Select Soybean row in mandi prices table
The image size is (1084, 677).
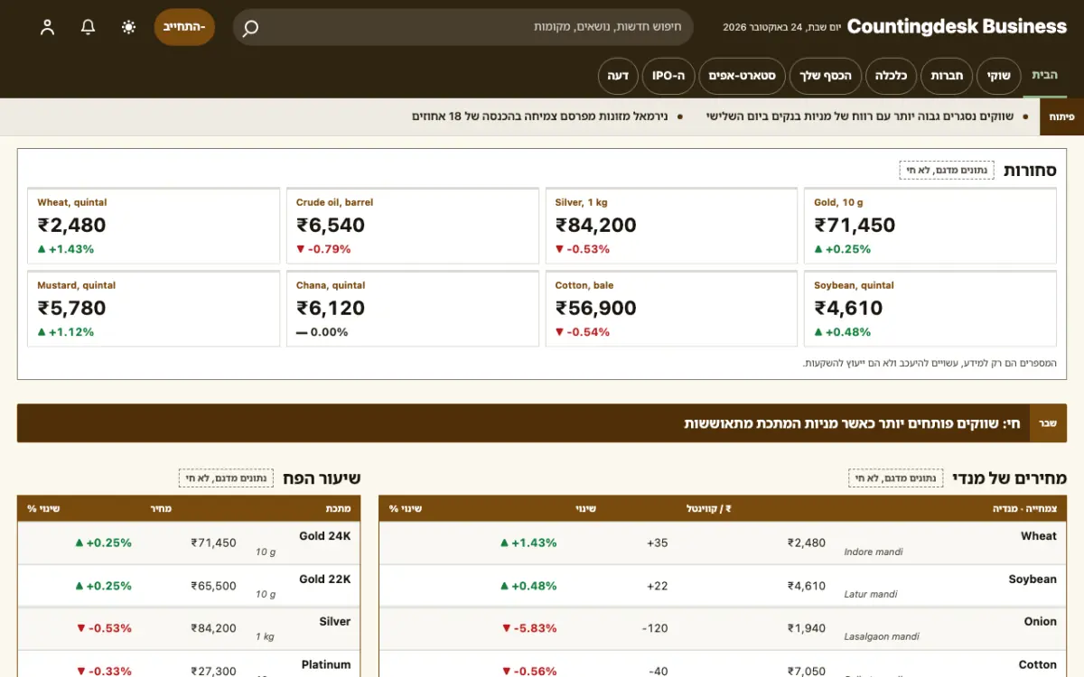pos(723,587)
